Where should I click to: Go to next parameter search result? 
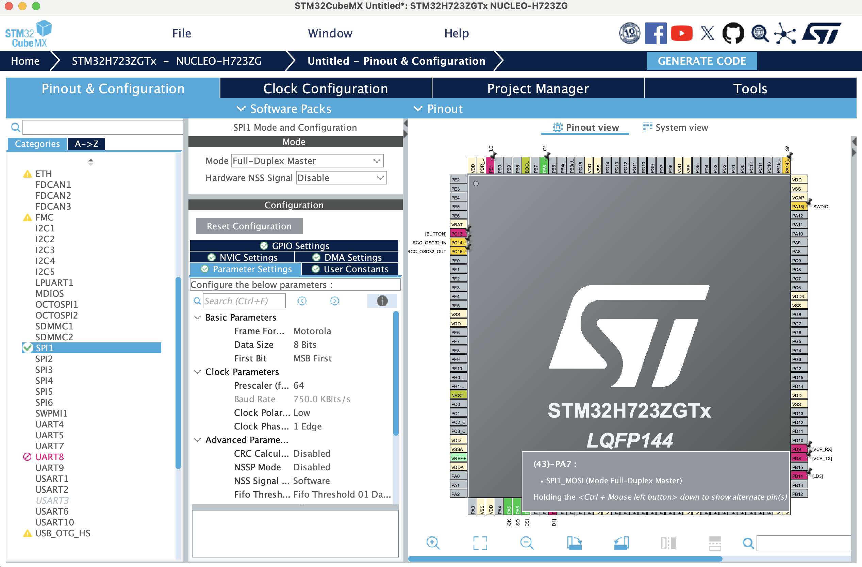point(334,301)
